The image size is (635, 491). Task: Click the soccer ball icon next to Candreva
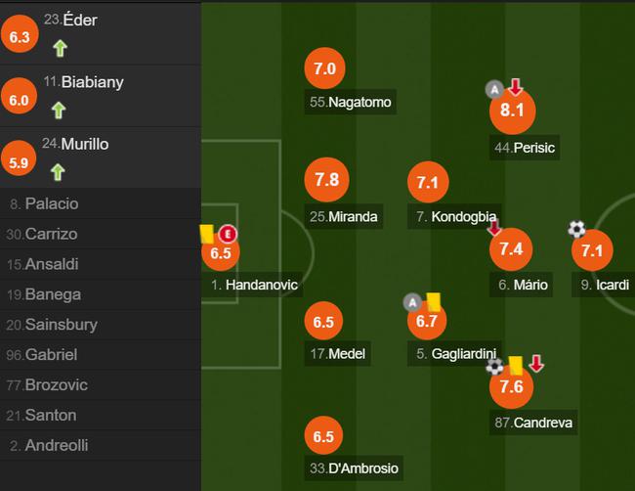click(495, 367)
